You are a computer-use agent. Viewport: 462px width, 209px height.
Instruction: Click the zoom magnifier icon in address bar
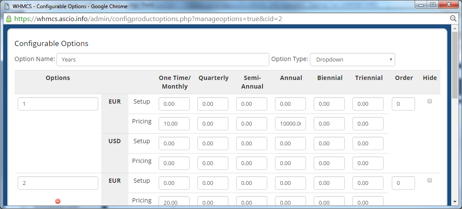click(x=453, y=19)
